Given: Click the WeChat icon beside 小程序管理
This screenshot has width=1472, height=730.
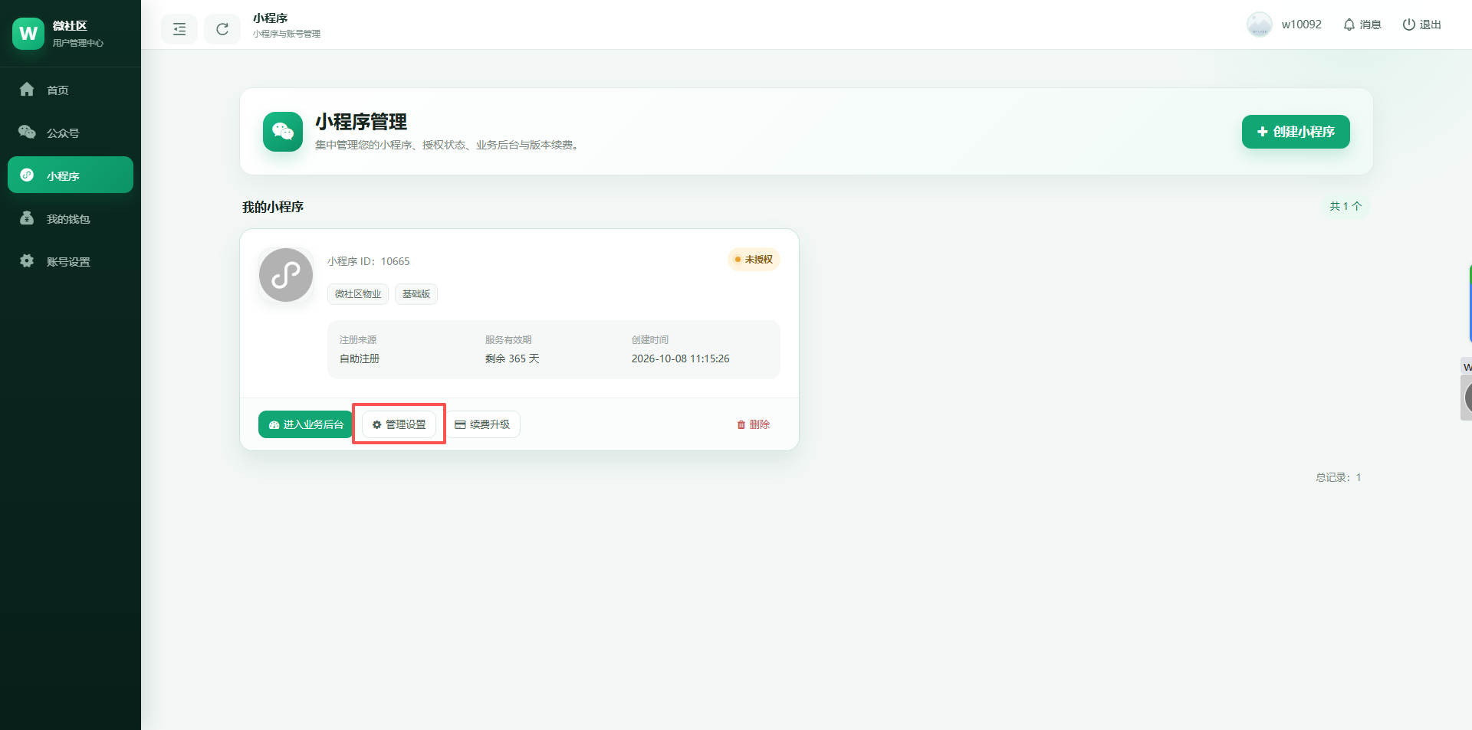Looking at the screenshot, I should point(283,132).
